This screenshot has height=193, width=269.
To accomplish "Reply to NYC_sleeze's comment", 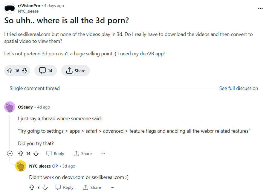I will pos(65,187).
